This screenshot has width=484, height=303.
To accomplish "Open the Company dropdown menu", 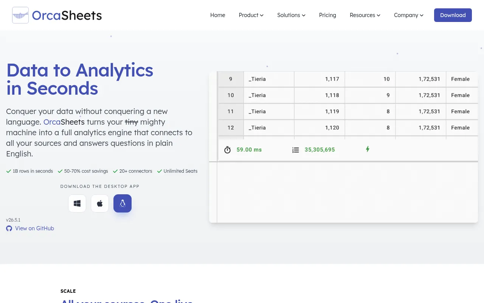I will (409, 15).
